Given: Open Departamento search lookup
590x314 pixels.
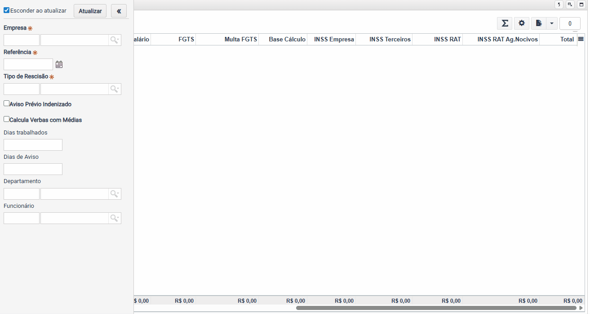Looking at the screenshot, I should 115,194.
